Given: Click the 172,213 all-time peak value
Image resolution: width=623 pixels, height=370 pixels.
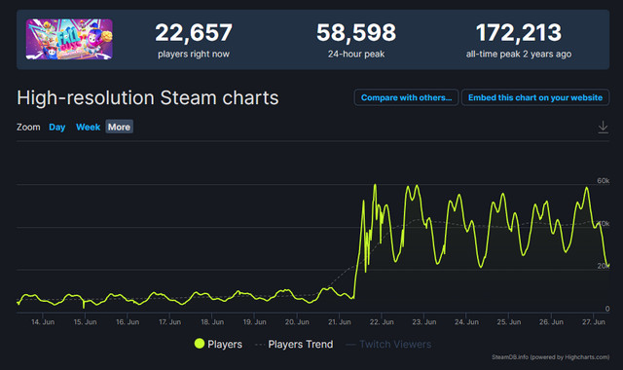Looking at the screenshot, I should 519,32.
